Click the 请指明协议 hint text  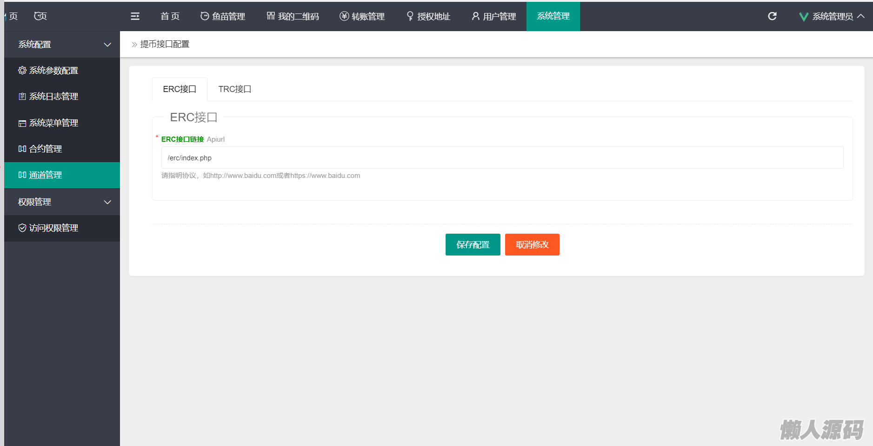(260, 176)
